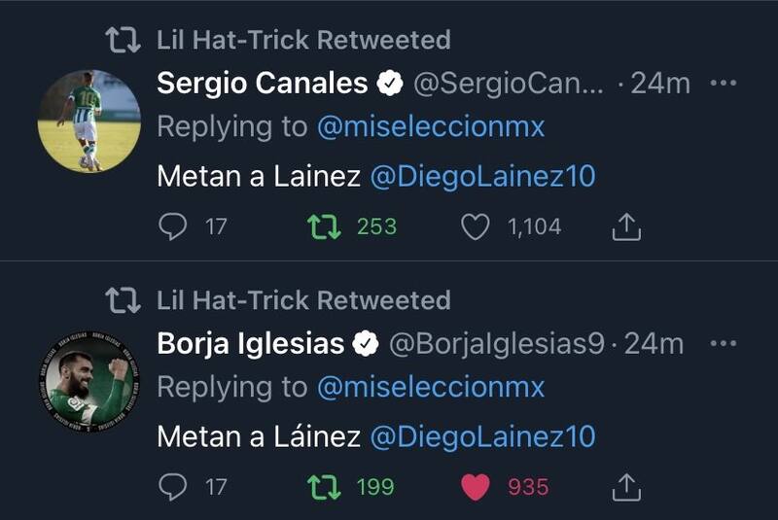Click the top Lil Hat-Trick Retweeted label
Screen dimensions: 778x520
pos(303,40)
